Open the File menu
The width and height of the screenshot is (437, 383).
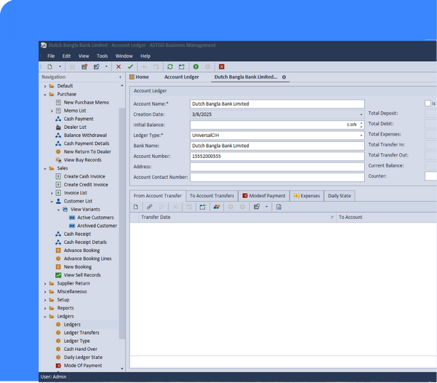coord(51,56)
